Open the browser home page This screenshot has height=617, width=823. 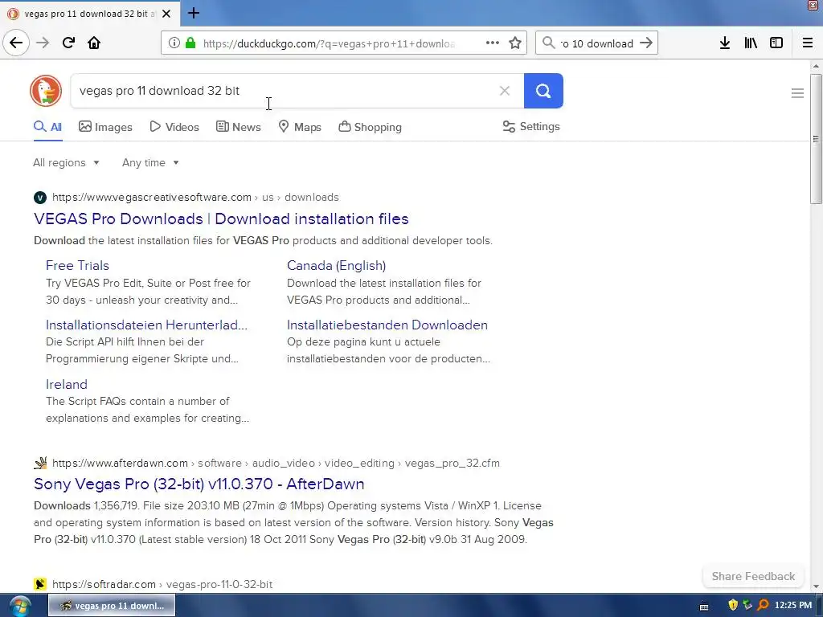tap(94, 43)
